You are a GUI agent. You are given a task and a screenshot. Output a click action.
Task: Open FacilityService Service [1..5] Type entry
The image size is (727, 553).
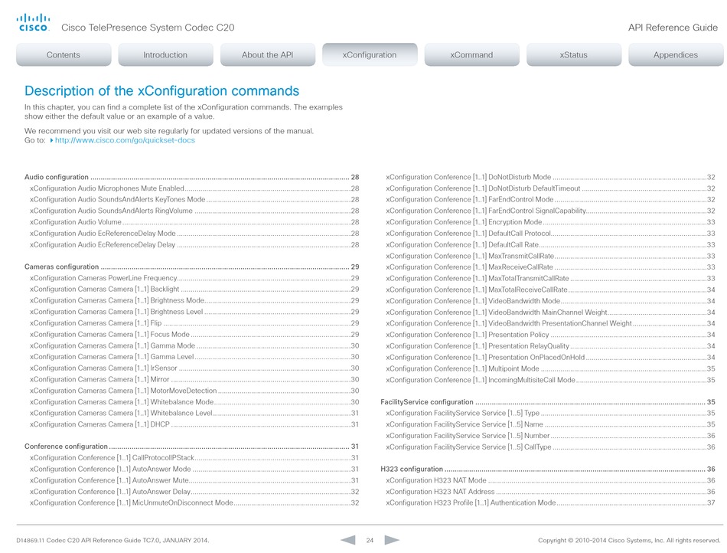(550, 413)
